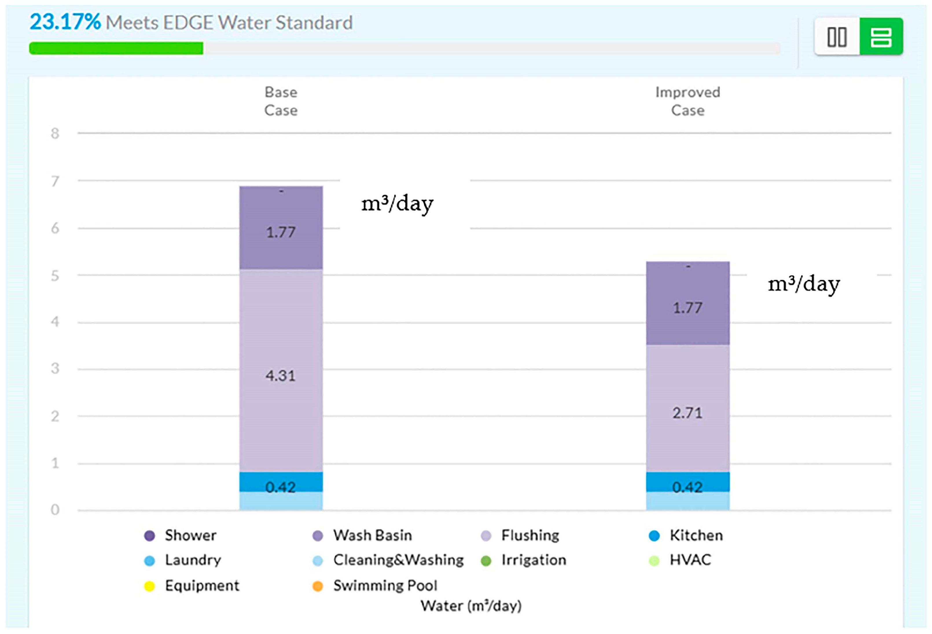Toggle Shower legend dot
The height and width of the screenshot is (634, 932).
coord(150,536)
